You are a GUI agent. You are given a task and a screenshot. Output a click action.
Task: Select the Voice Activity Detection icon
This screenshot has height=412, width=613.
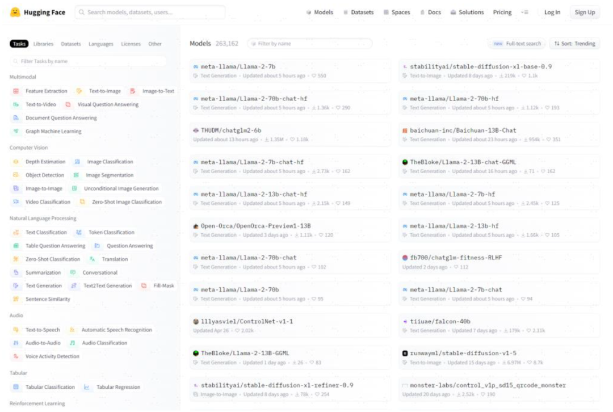pos(16,356)
